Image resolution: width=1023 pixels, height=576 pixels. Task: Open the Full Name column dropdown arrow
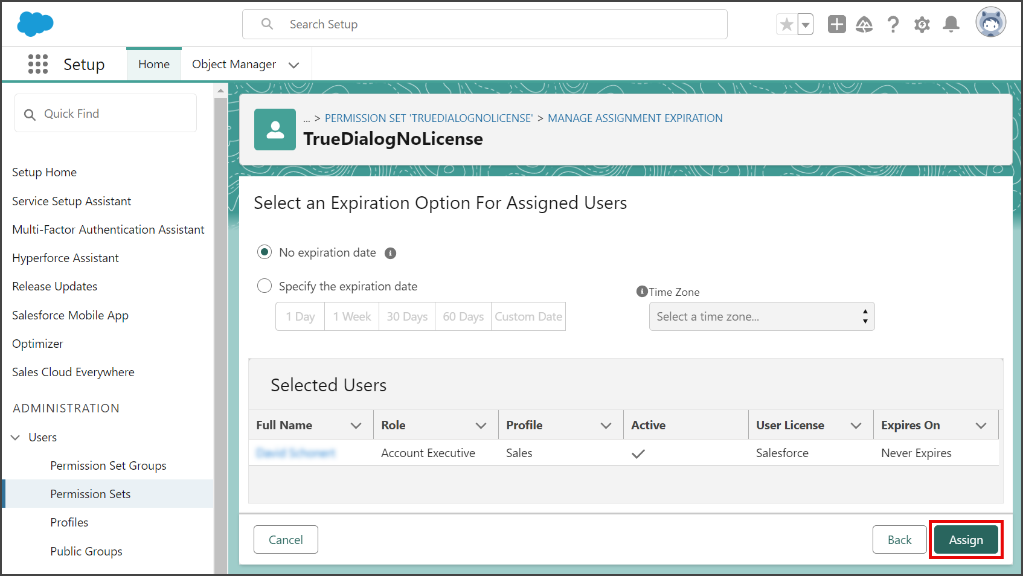click(x=356, y=426)
